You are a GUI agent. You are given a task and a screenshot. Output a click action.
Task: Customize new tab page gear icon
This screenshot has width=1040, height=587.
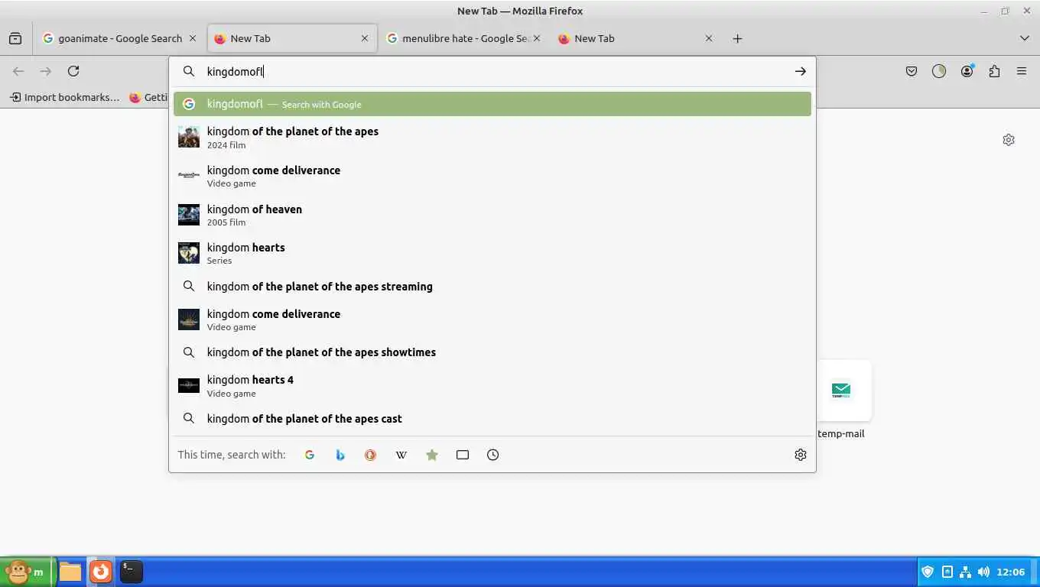1009,140
